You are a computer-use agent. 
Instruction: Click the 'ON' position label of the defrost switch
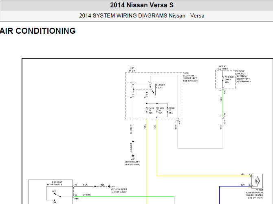coord(54,202)
